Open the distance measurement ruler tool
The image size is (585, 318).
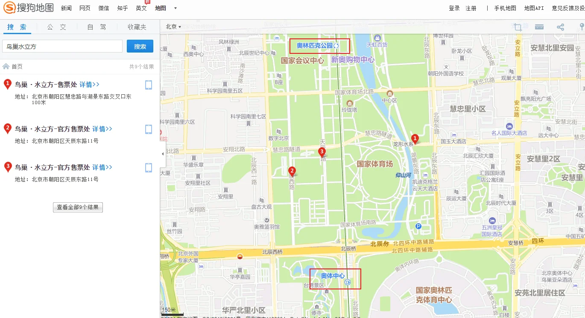pyautogui.click(x=539, y=27)
